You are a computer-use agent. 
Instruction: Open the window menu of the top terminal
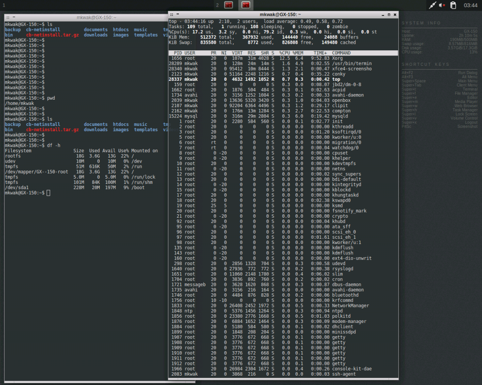pyautogui.click(x=172, y=15)
